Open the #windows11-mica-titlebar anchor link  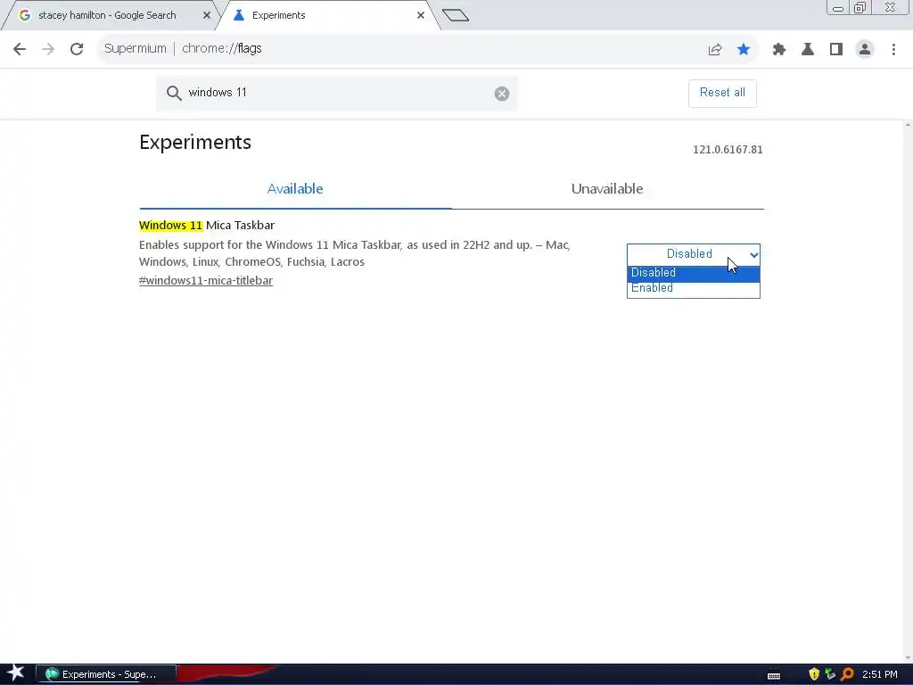coord(206,281)
